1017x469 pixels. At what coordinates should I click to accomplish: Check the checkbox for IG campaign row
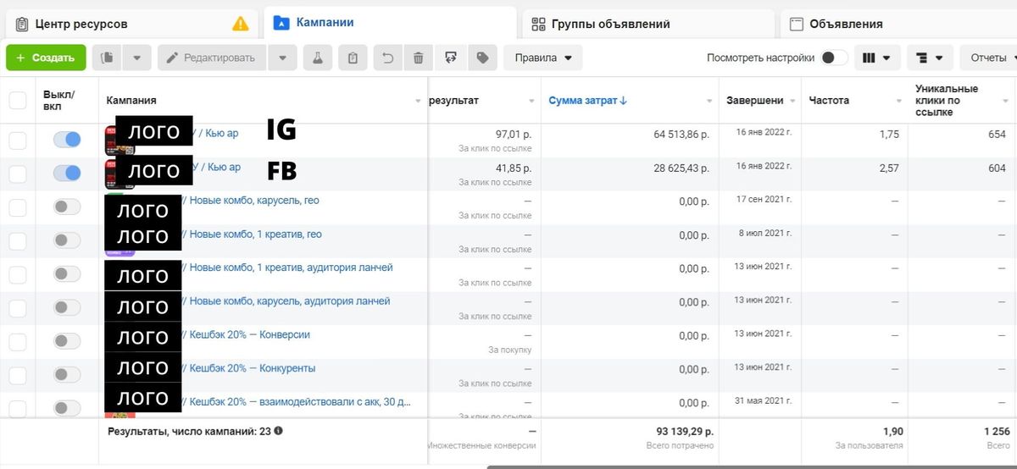[17, 141]
